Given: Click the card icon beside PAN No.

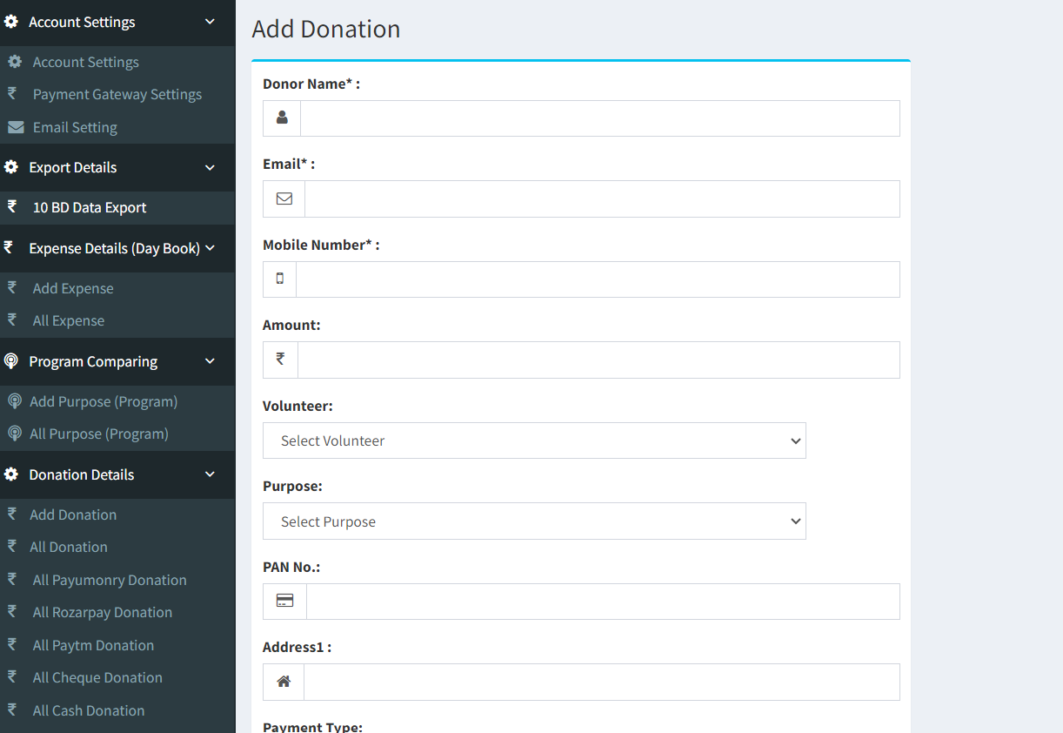Looking at the screenshot, I should (x=284, y=601).
